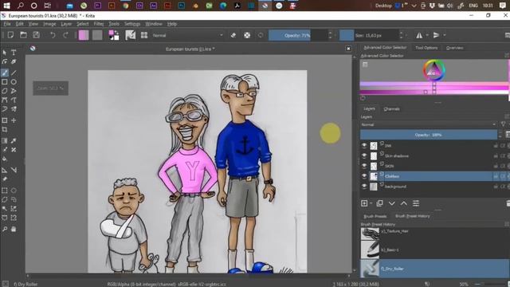Toggle horizontal mirror tool
Viewport: 510px width, 287px height.
[419, 35]
